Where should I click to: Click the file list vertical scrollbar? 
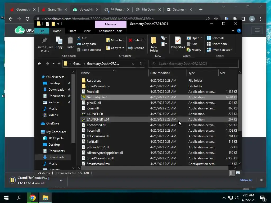[x=240, y=102]
